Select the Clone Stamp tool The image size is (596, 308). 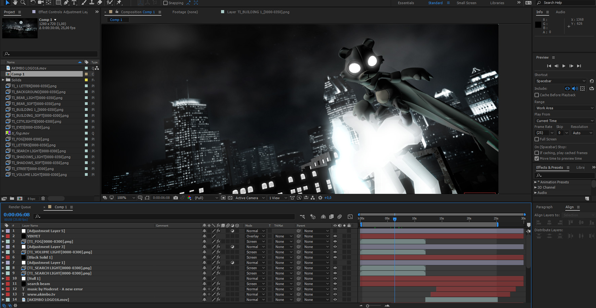[x=91, y=3]
